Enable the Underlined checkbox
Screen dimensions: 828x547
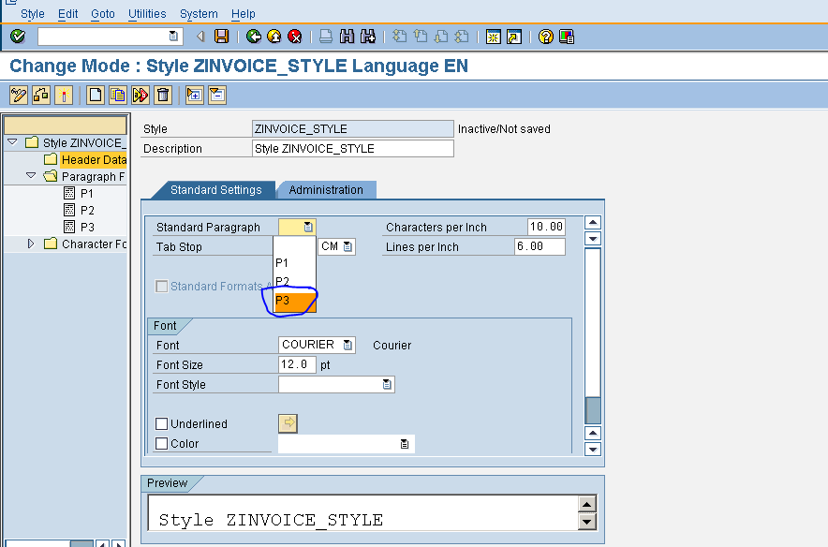(161, 423)
